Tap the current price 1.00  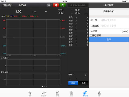[18, 12]
